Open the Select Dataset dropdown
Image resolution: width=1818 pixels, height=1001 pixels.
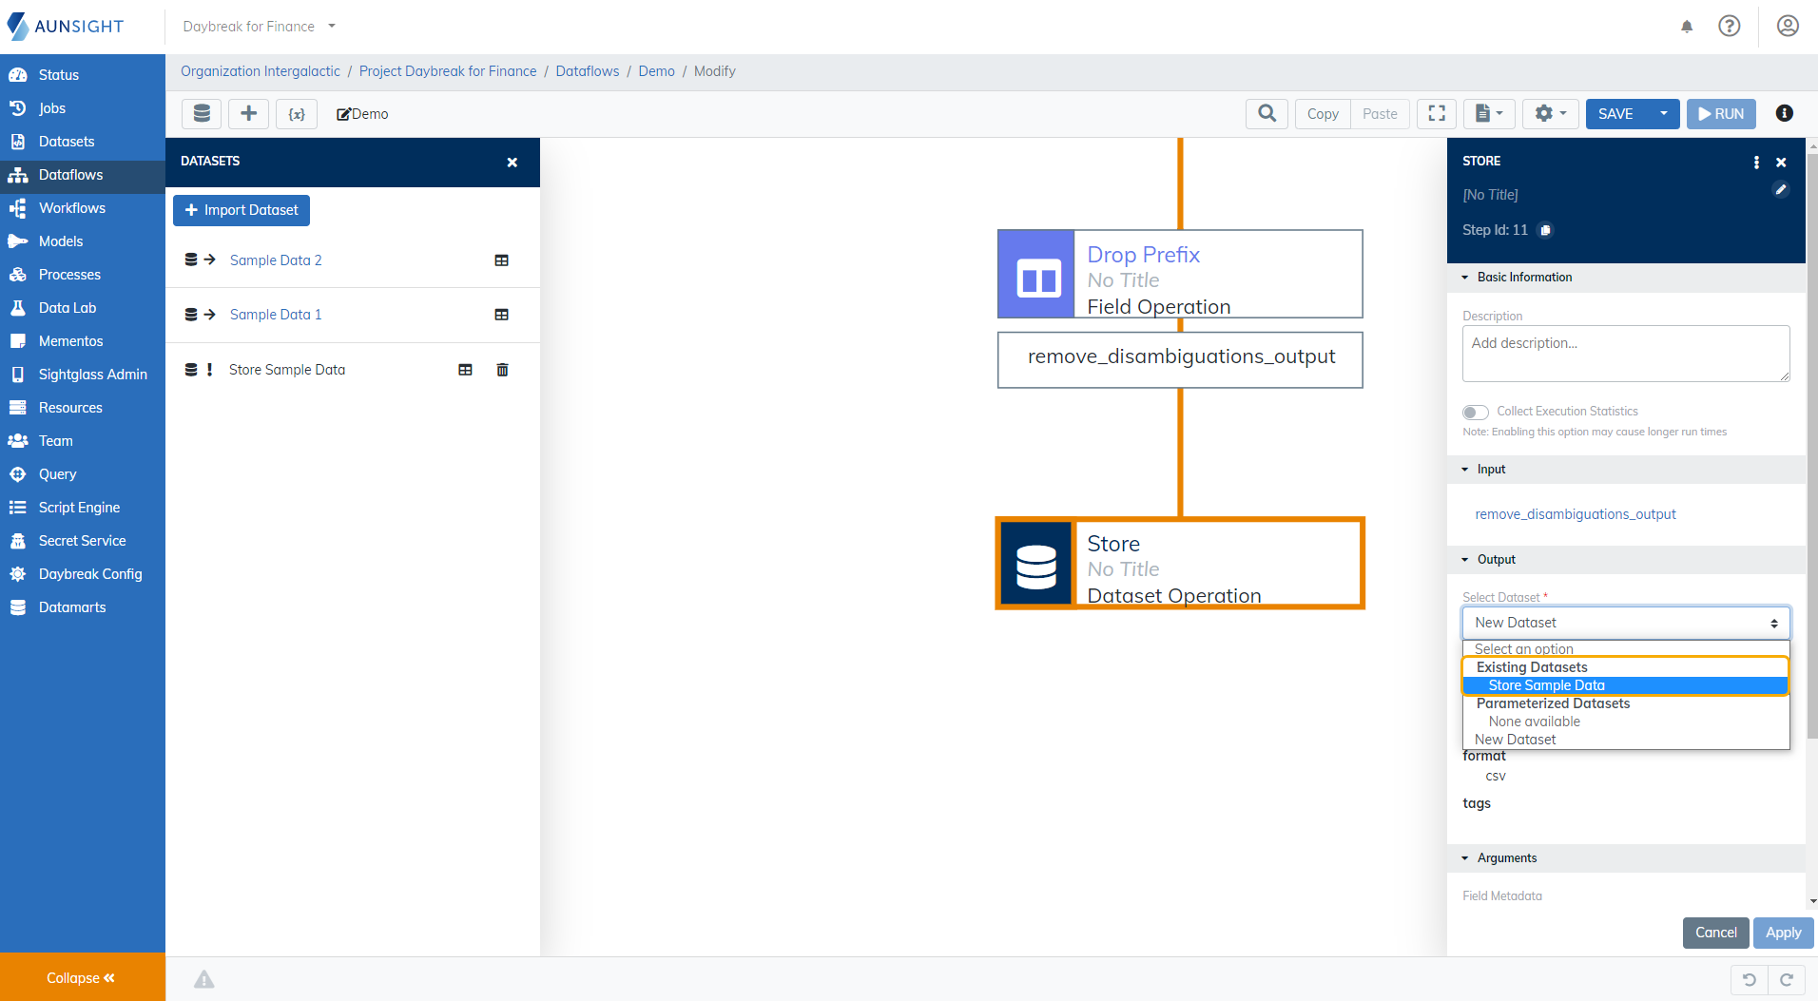click(1625, 623)
